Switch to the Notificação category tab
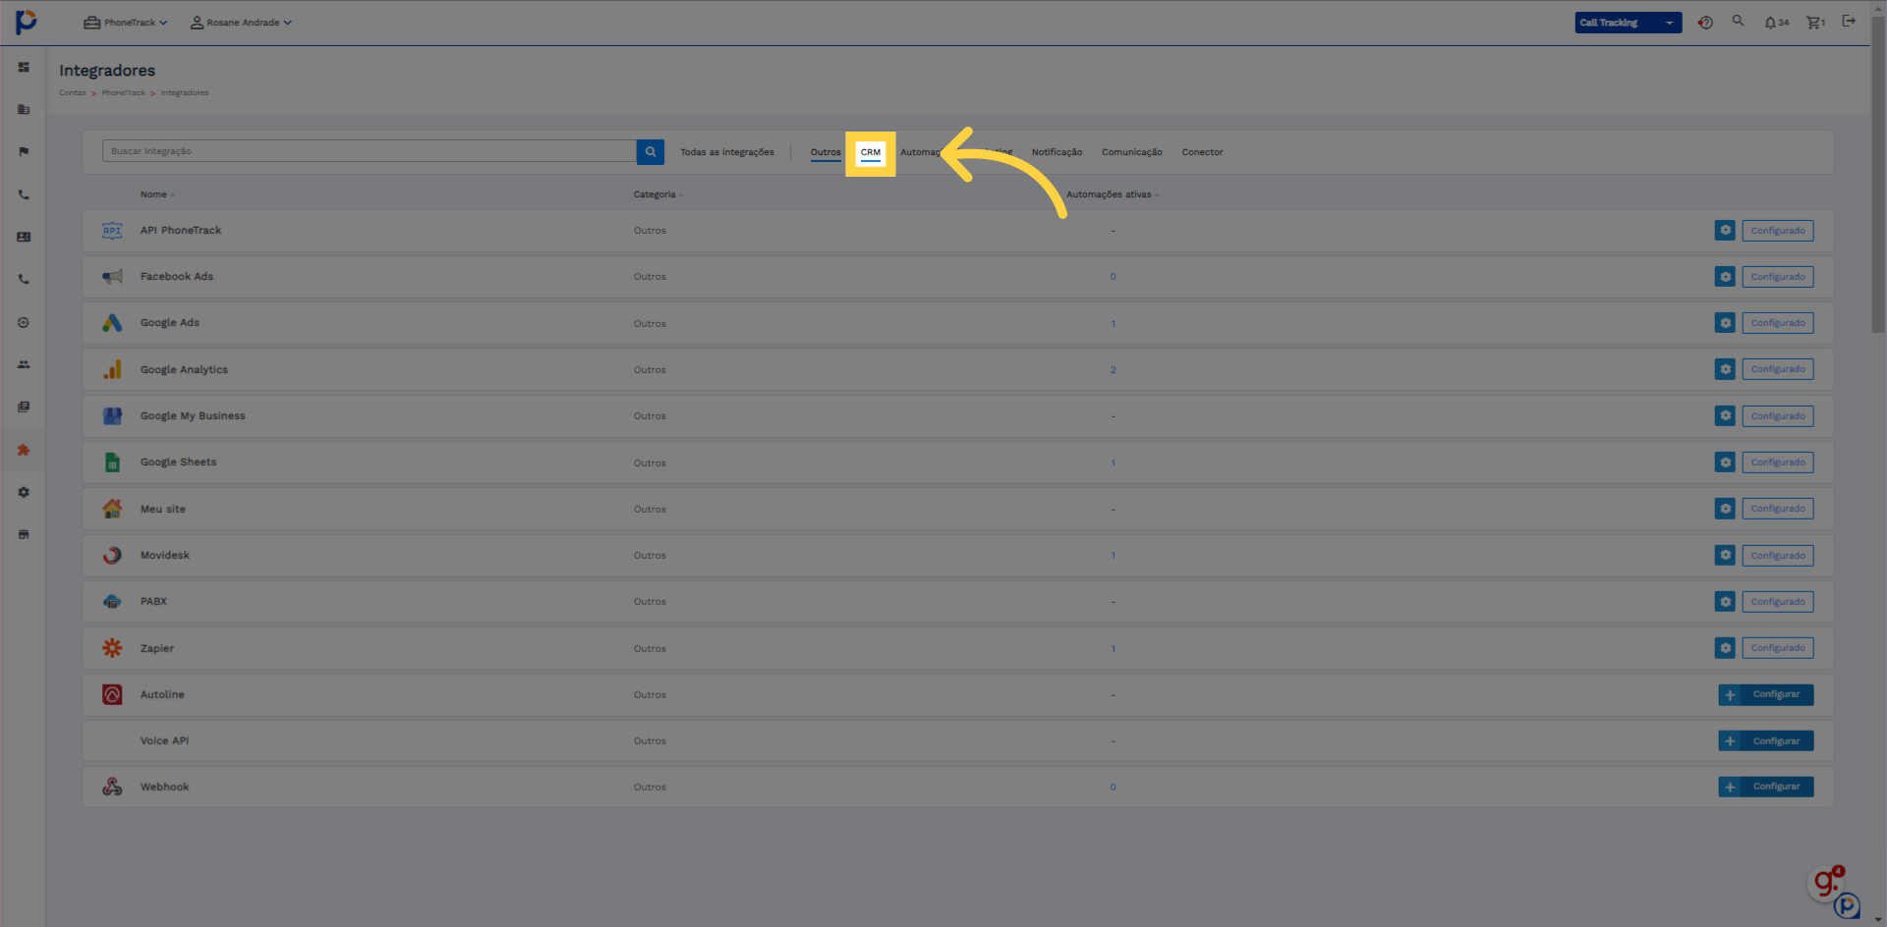1887x927 pixels. [x=1057, y=152]
